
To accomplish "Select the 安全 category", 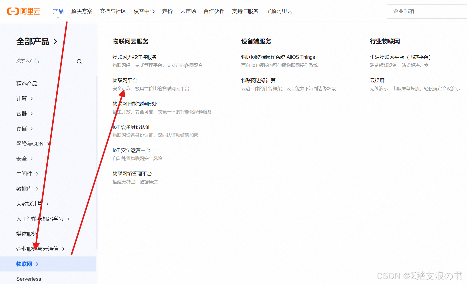I will 22,159.
